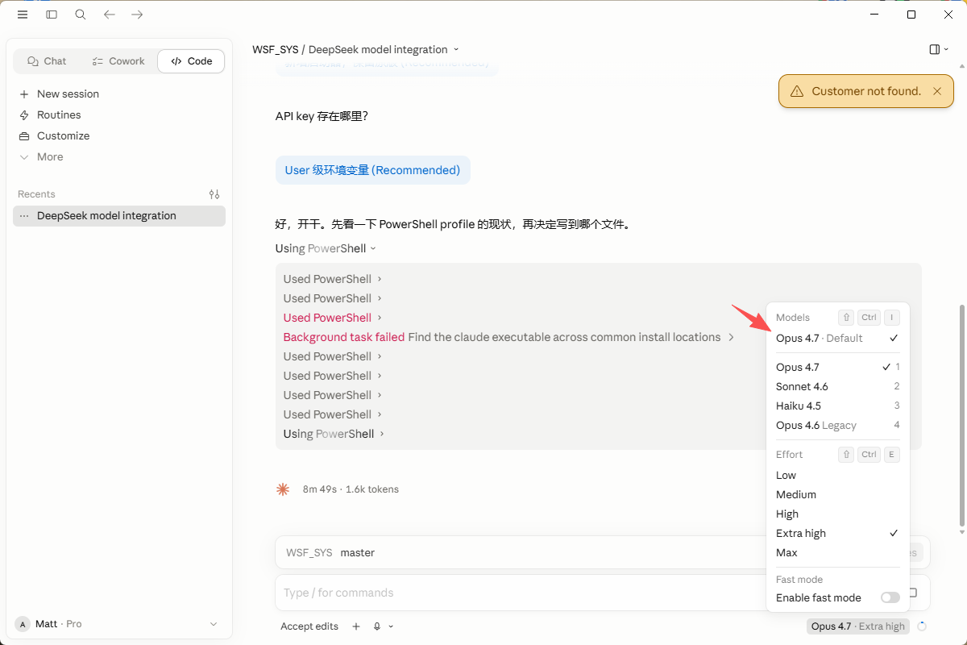Click the warning triangle in the alert
Image resolution: width=967 pixels, height=645 pixels.
[797, 91]
